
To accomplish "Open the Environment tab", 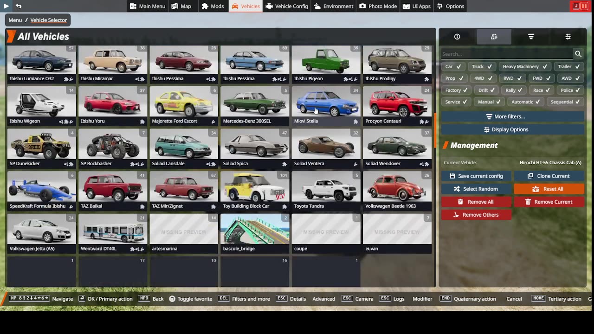I will (x=334, y=6).
